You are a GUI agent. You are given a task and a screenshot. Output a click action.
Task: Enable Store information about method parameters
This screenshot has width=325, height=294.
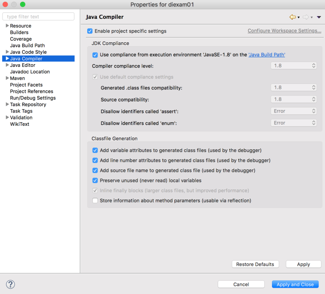[x=95, y=201]
